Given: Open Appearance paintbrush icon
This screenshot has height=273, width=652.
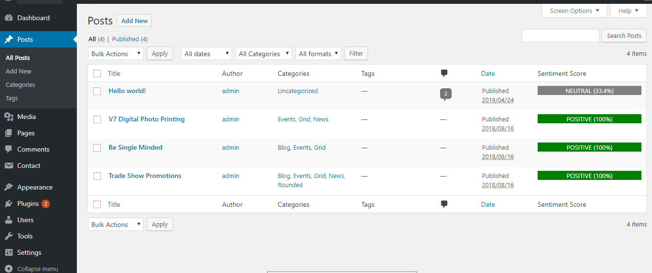Looking at the screenshot, I should (9, 187).
